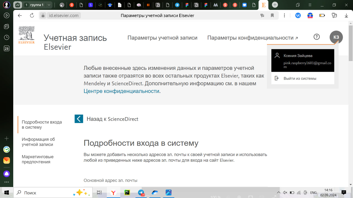Open the Telegram tab in the tab bar
353x198 pixels.
(x=177, y=5)
